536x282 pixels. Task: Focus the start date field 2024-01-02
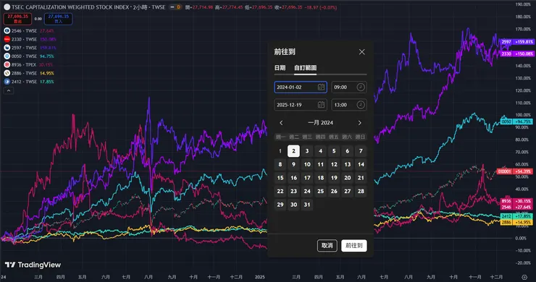tap(301, 87)
